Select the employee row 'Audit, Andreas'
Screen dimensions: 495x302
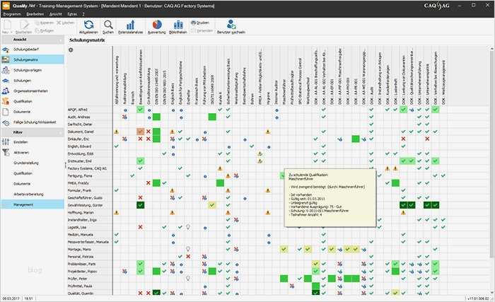pyautogui.click(x=90, y=117)
